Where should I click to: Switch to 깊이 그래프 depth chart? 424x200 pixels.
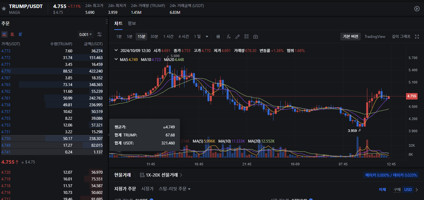click(401, 37)
